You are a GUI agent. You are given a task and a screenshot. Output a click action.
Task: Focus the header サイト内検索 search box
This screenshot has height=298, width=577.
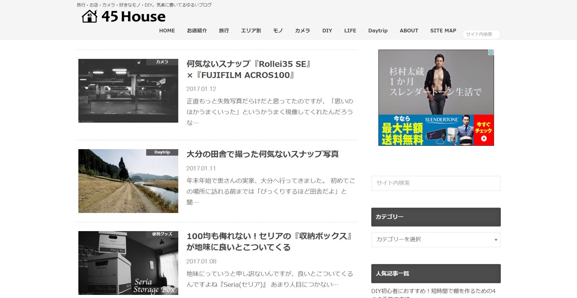[481, 34]
